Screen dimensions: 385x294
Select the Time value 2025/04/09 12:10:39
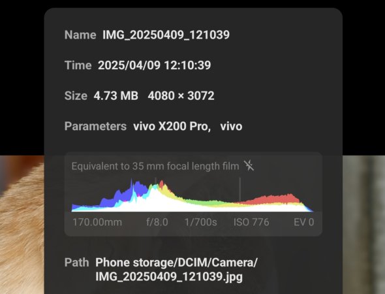[x=154, y=65]
